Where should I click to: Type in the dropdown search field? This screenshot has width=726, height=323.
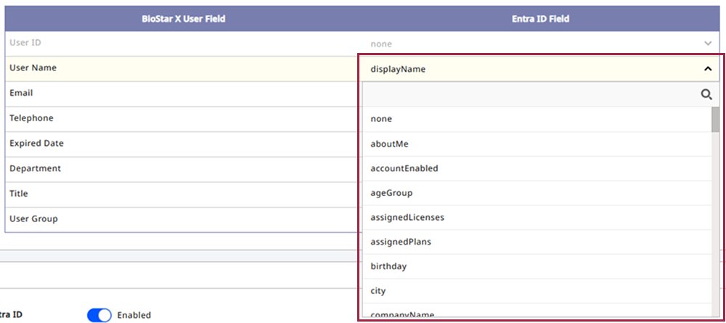click(530, 94)
